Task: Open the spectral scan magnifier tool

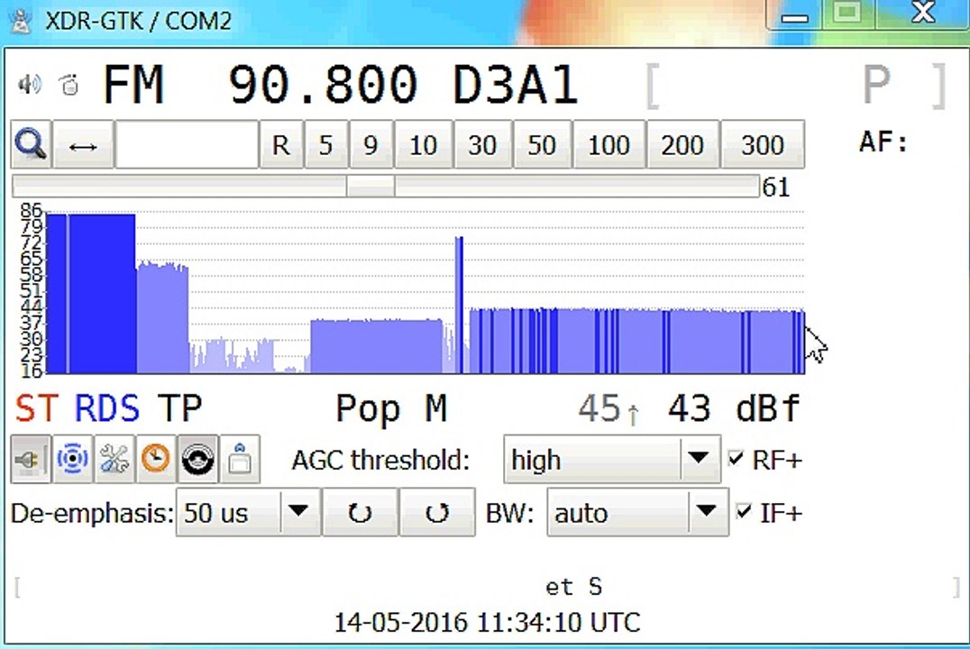Action: (31, 145)
